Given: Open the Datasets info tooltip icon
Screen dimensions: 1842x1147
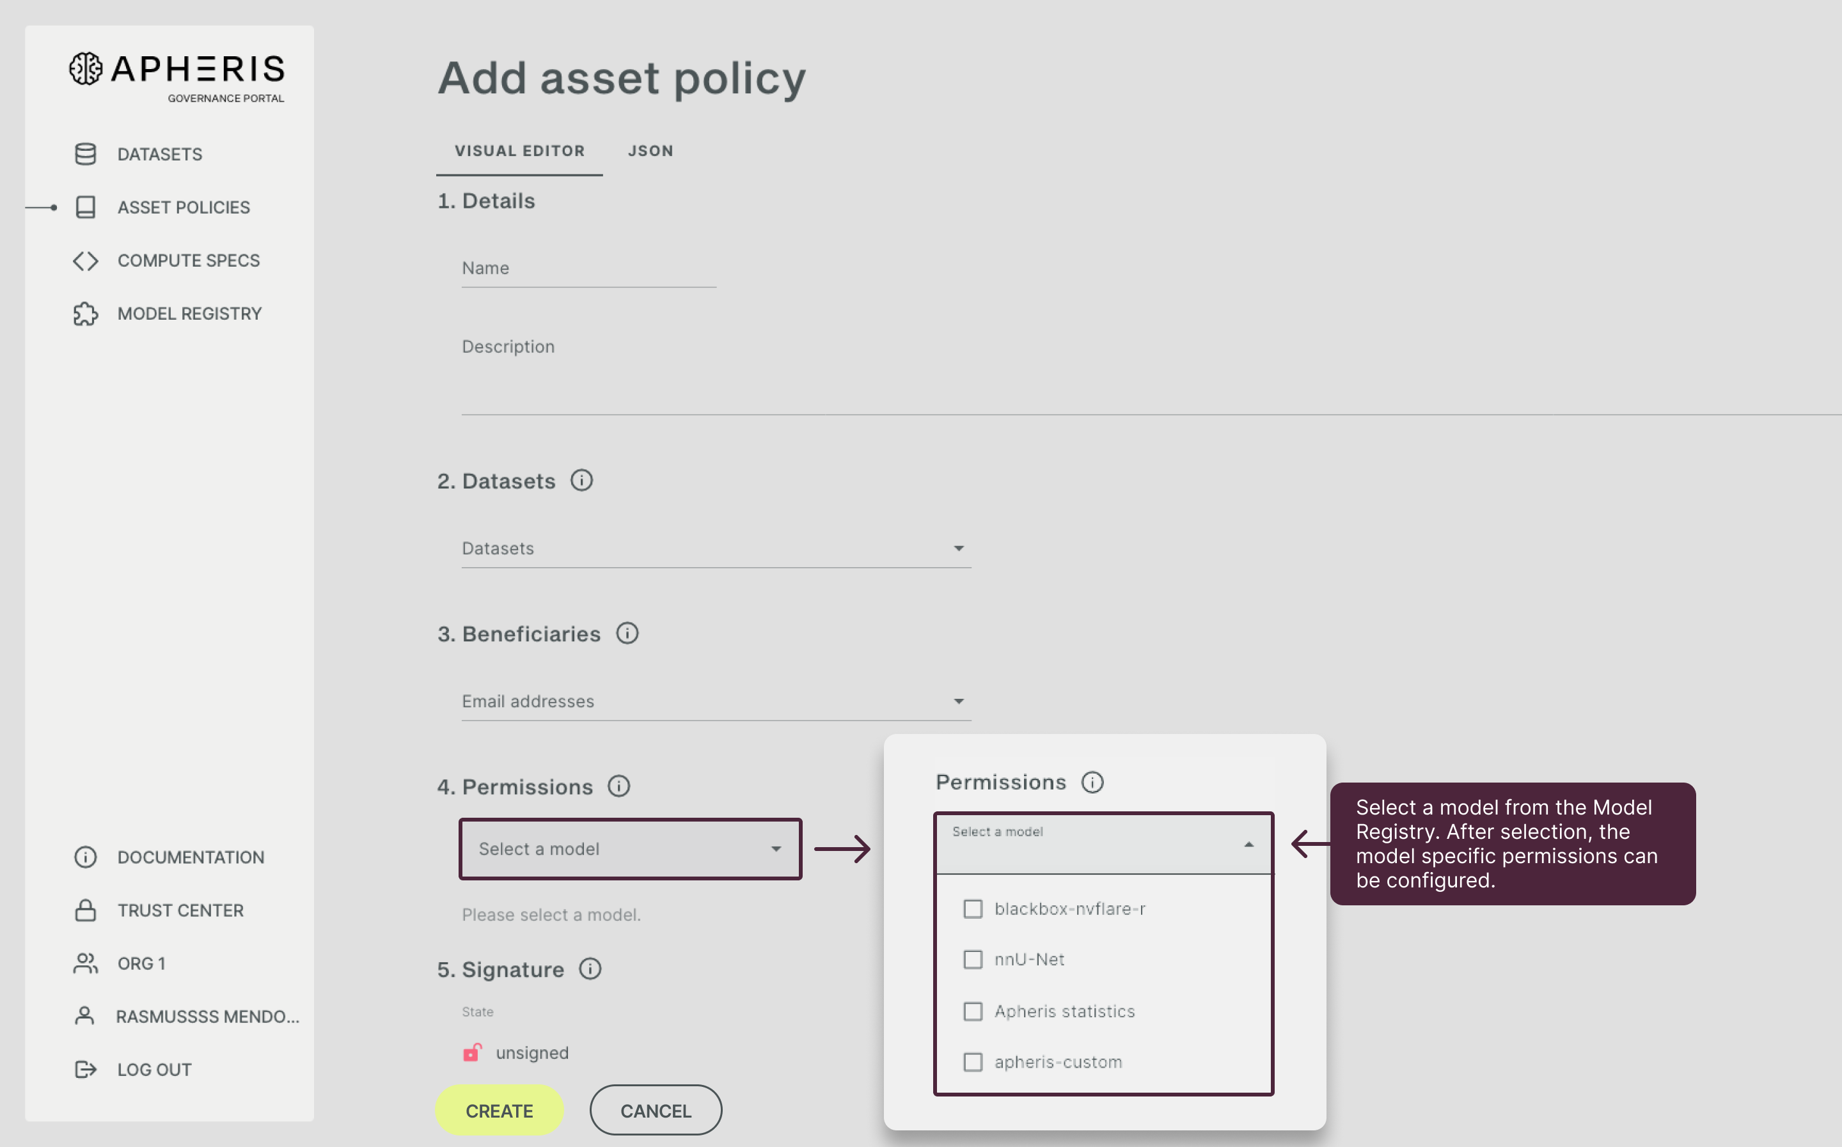Looking at the screenshot, I should 581,480.
